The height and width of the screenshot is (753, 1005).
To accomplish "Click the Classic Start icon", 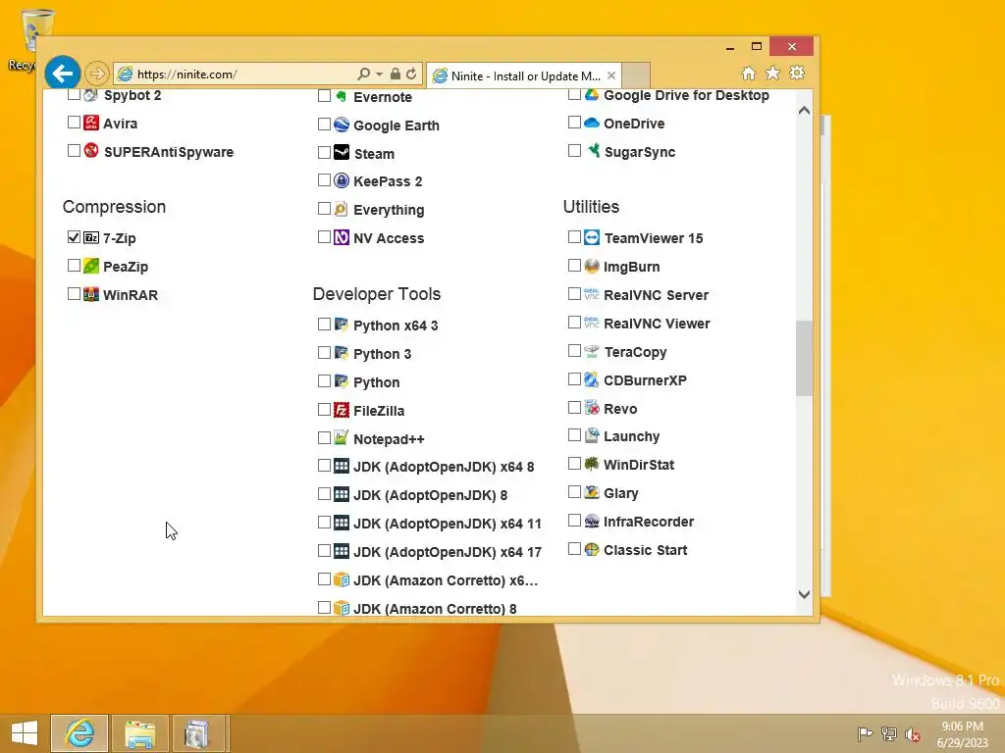I will tap(592, 549).
